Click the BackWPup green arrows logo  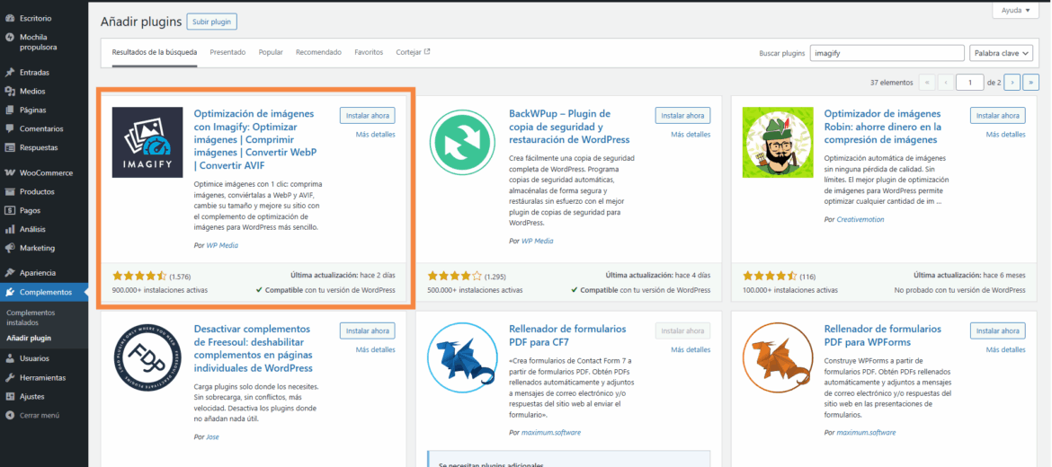462,142
